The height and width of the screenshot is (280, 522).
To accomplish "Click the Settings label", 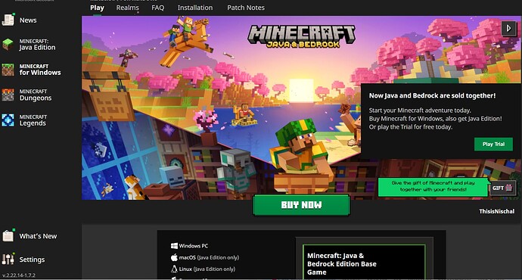I will pyautogui.click(x=32, y=260).
